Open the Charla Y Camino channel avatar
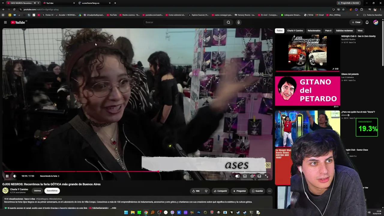The height and width of the screenshot is (216, 384). click(5, 190)
